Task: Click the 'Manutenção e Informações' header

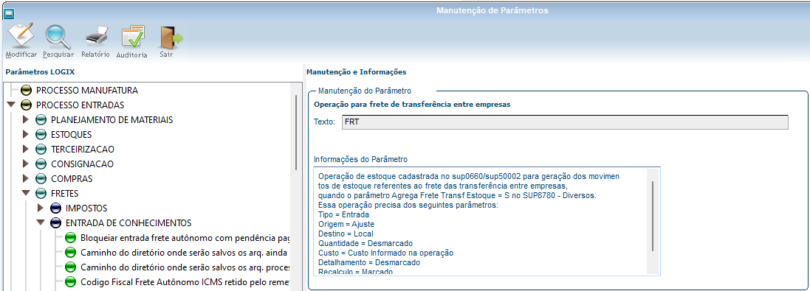Action: (x=357, y=71)
